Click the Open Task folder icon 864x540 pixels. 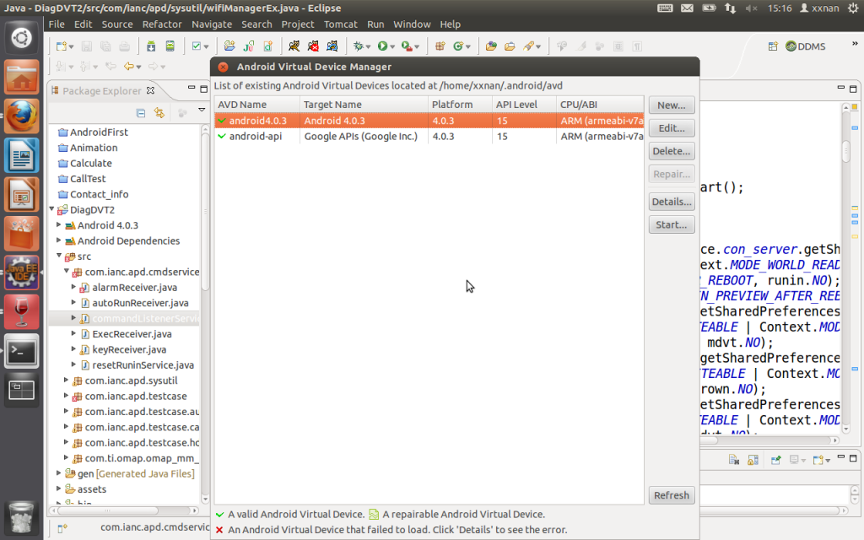[x=510, y=46]
